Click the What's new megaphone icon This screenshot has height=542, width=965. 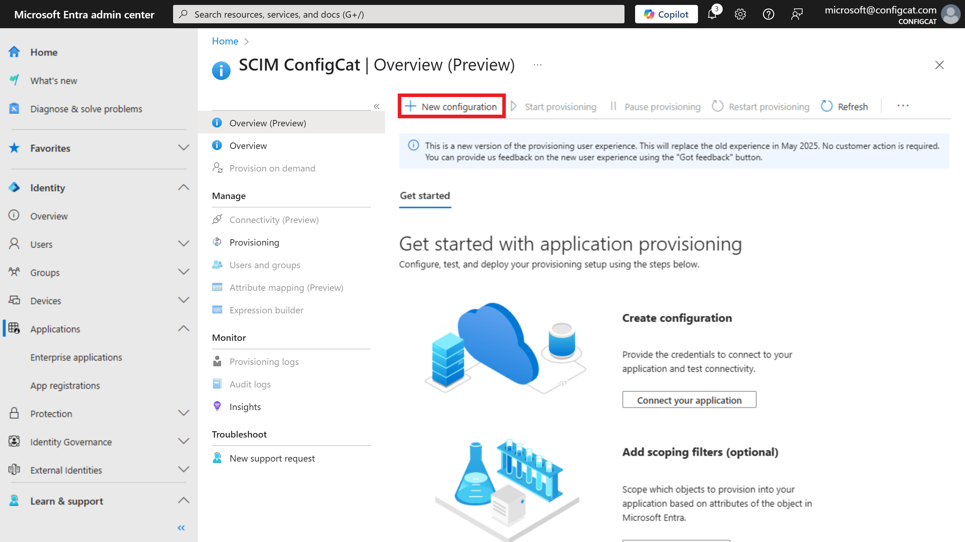[x=14, y=80]
